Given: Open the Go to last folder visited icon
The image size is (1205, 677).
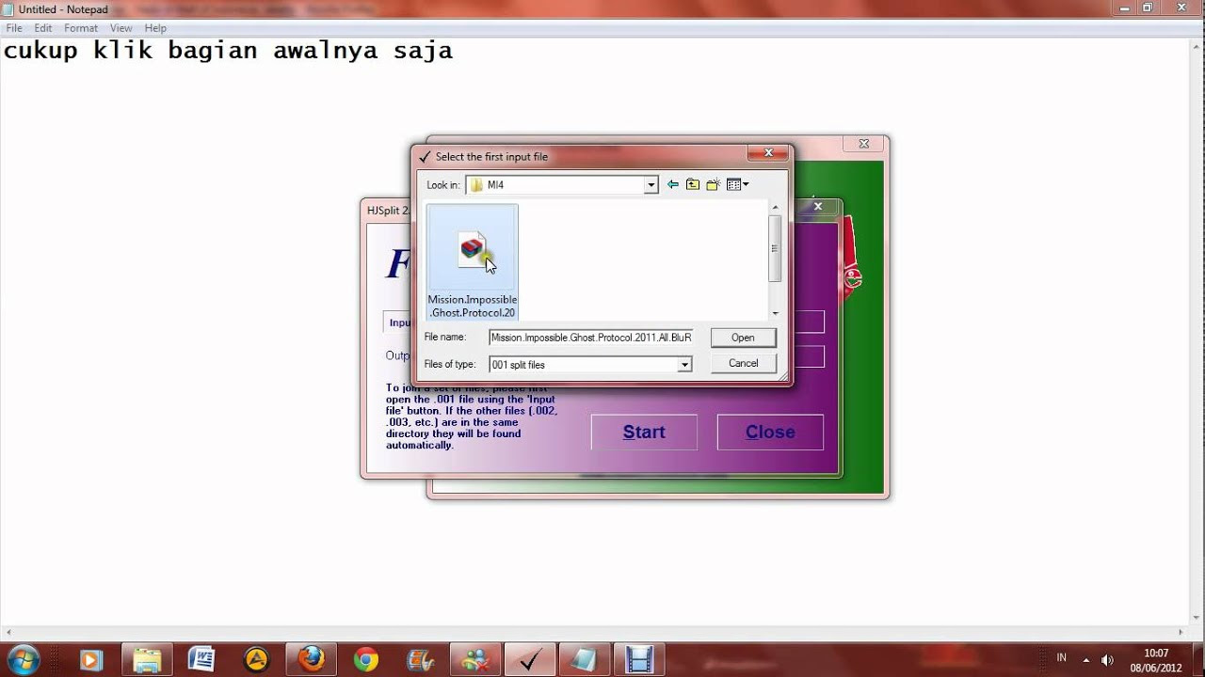Looking at the screenshot, I should [x=672, y=184].
